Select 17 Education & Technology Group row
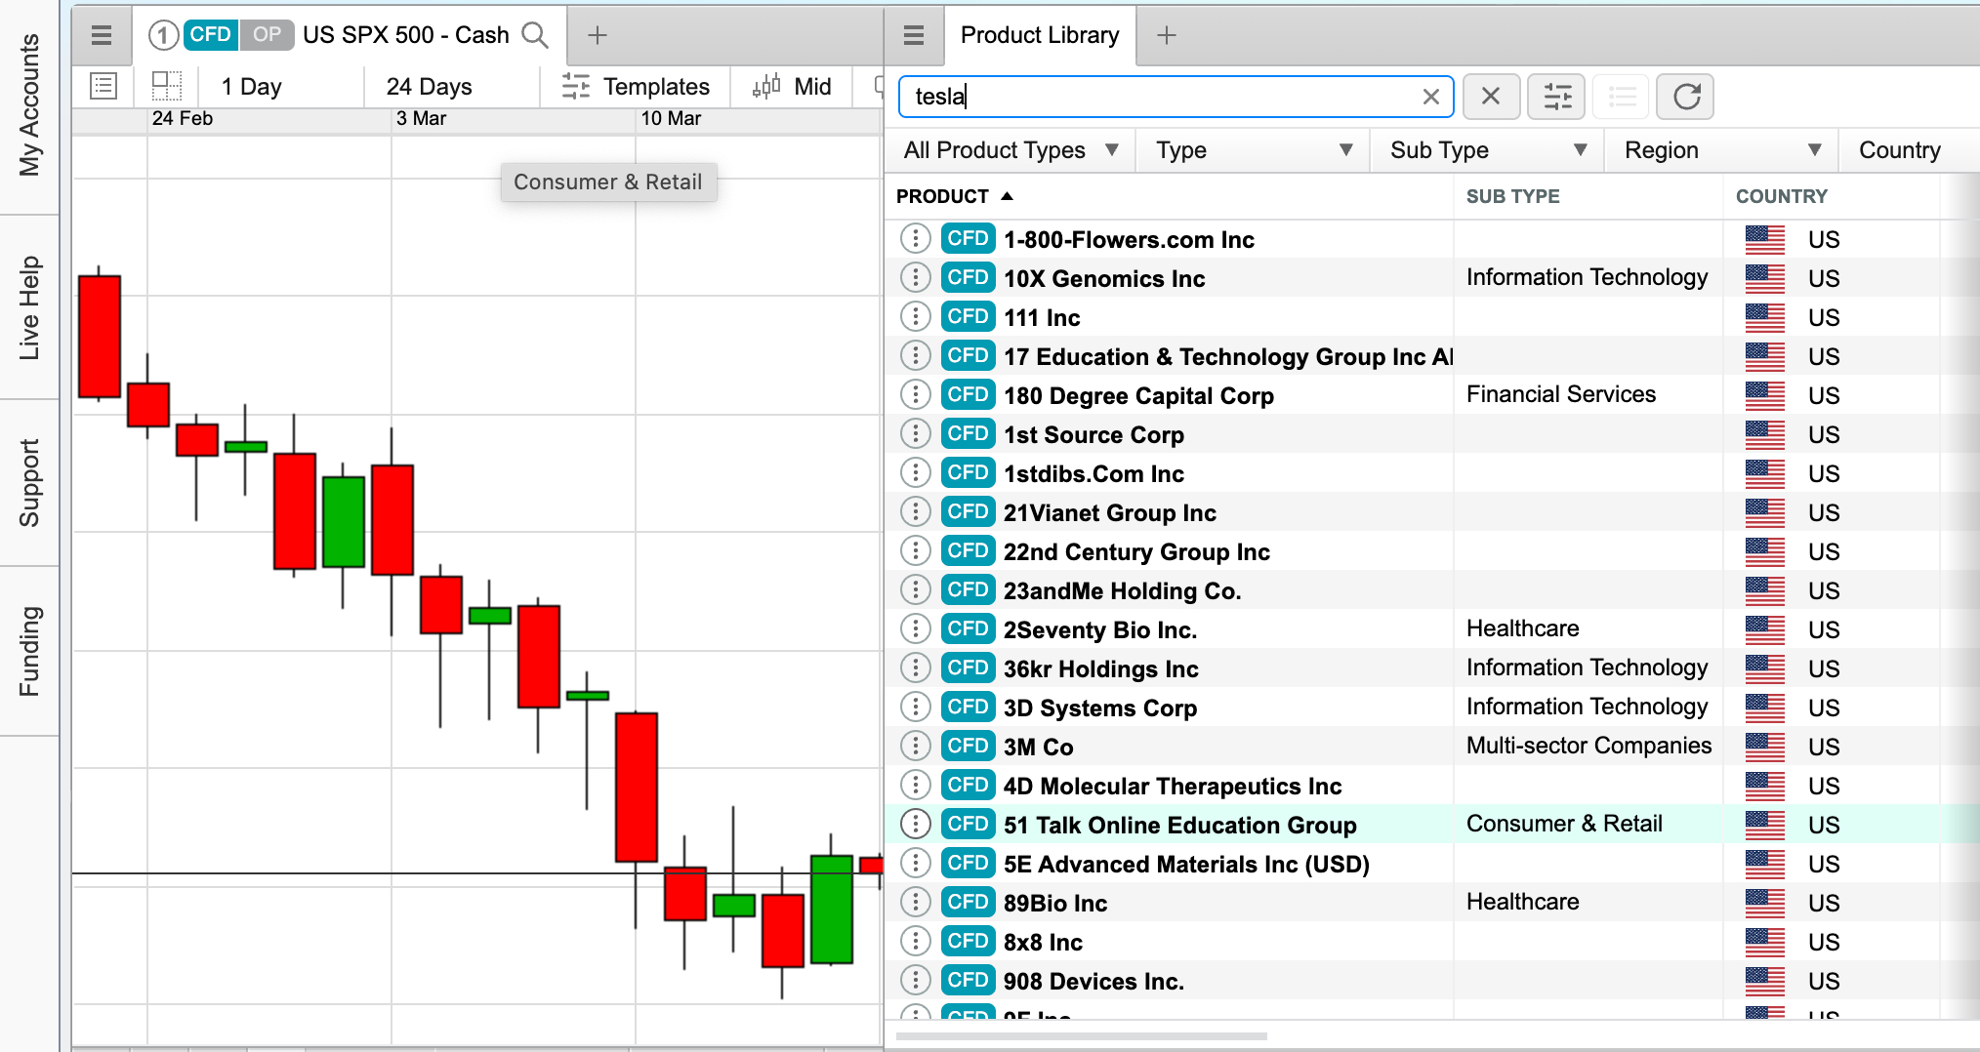Image resolution: width=1980 pixels, height=1052 pixels. [1431, 355]
